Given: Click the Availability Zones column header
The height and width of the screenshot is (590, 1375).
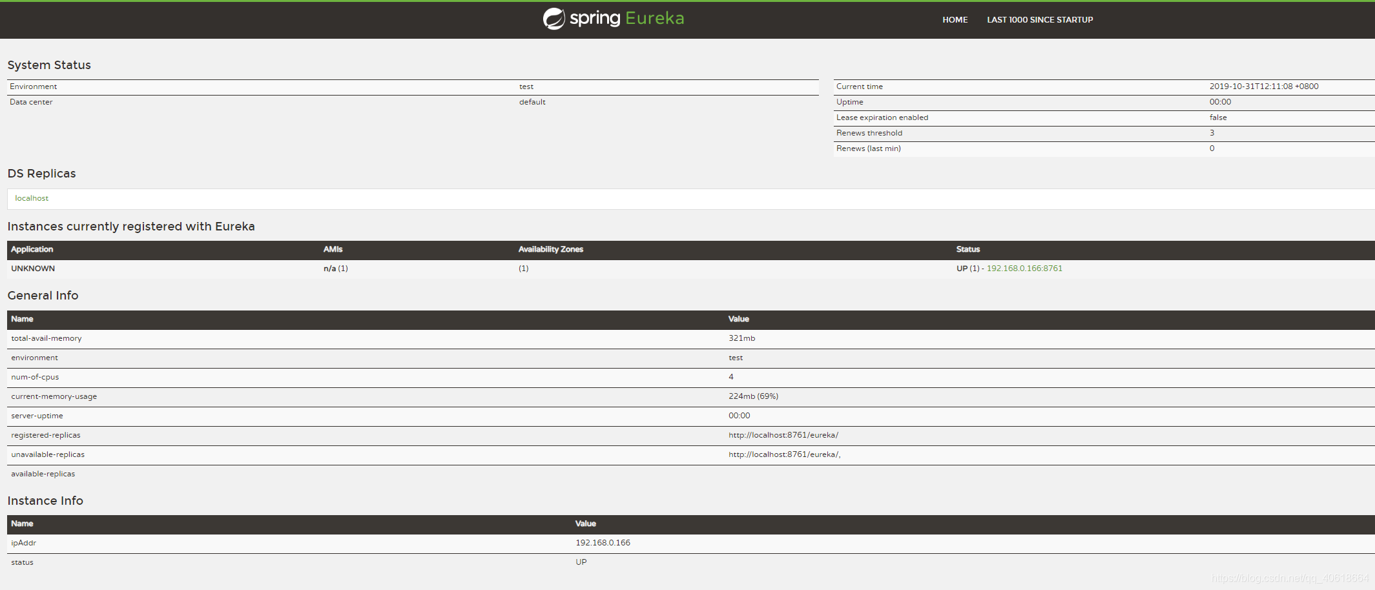Looking at the screenshot, I should point(551,249).
